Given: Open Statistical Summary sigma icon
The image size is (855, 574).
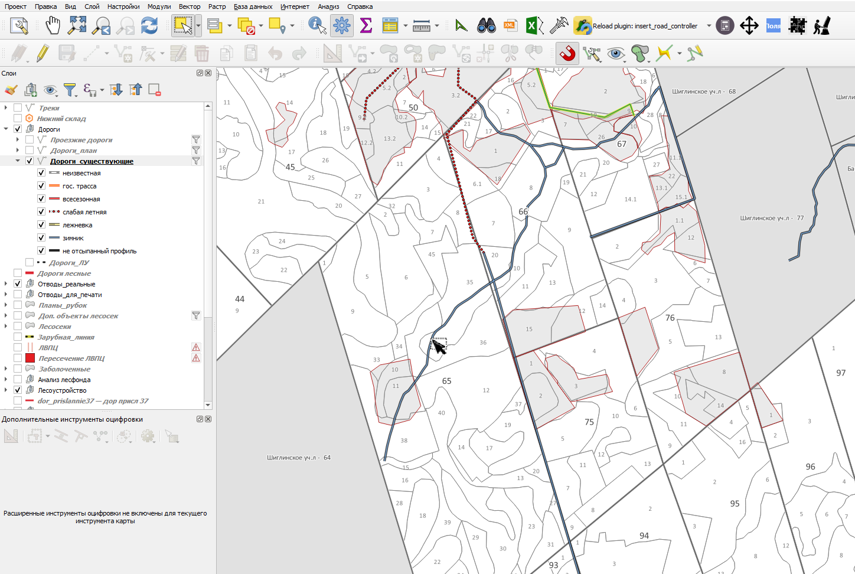Looking at the screenshot, I should 366,25.
